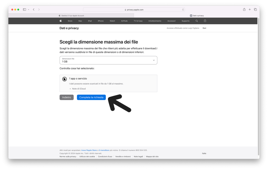
Task: Open Utilizzo dei cookie footer link
Action: [87, 156]
